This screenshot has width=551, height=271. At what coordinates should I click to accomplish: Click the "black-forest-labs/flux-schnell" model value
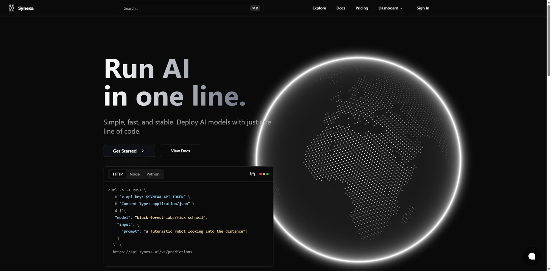(x=170, y=218)
